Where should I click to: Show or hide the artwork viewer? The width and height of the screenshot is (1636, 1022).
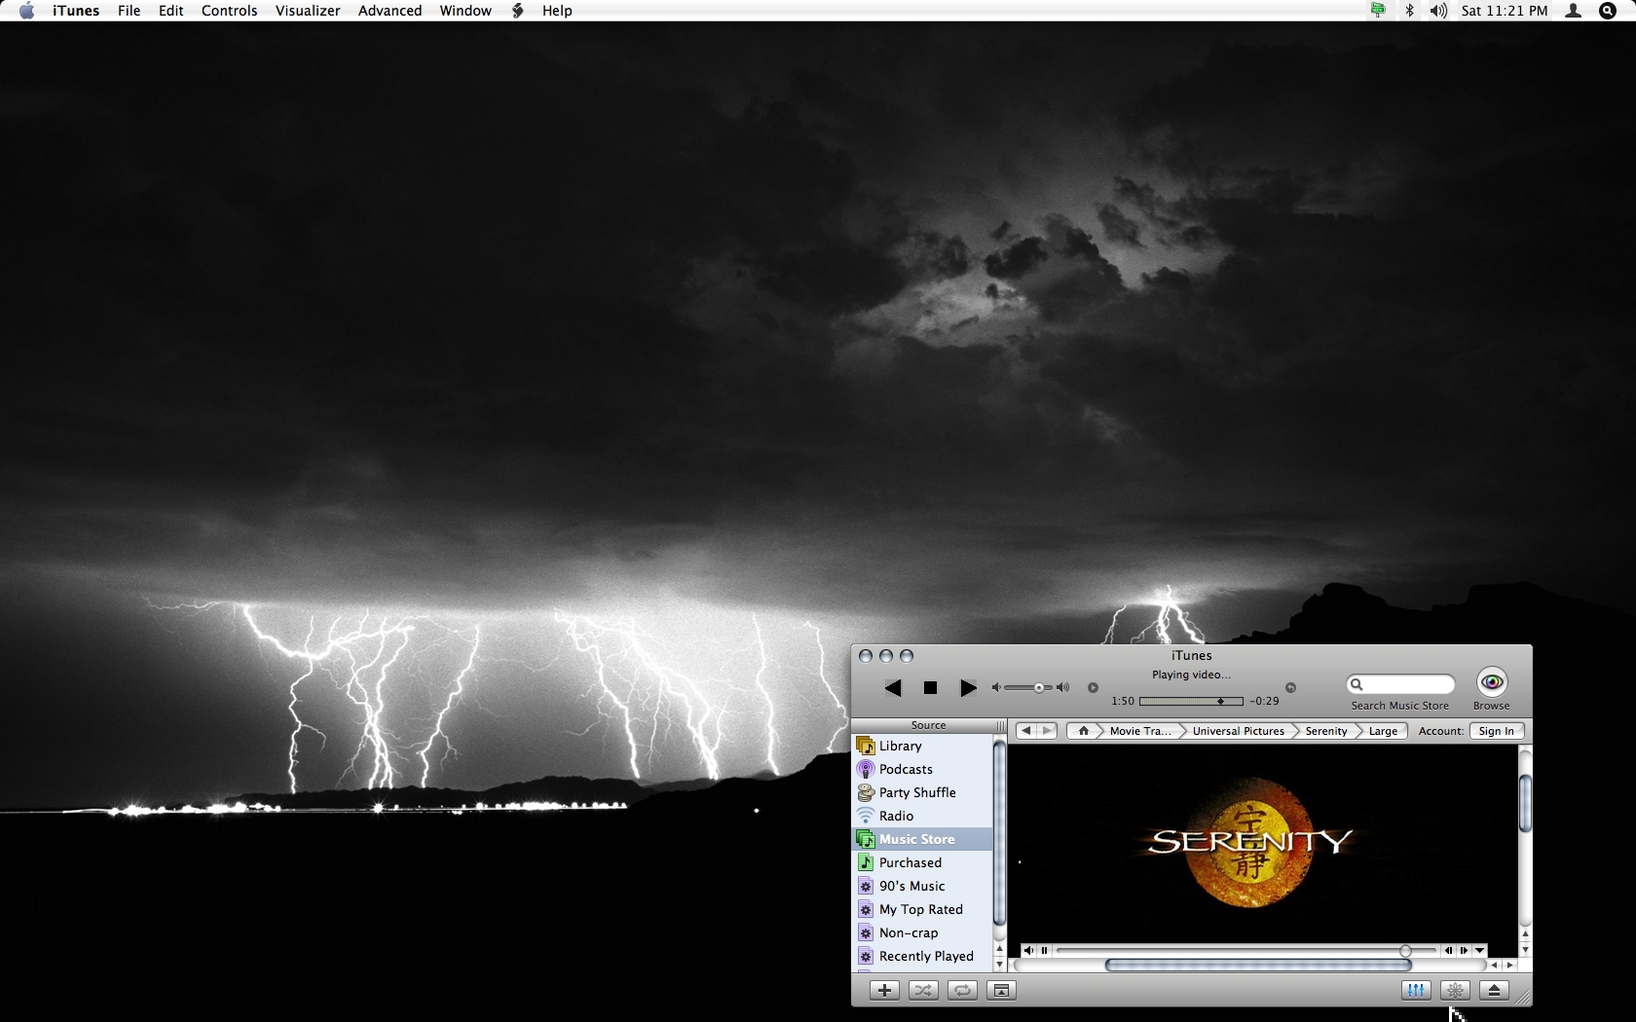tap(1001, 990)
